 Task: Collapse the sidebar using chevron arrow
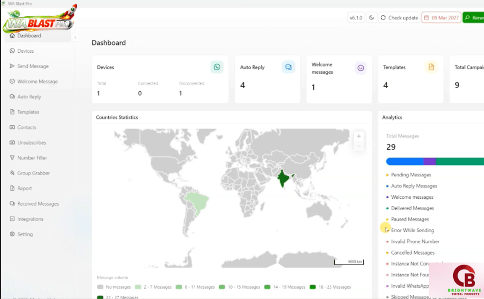[x=75, y=37]
